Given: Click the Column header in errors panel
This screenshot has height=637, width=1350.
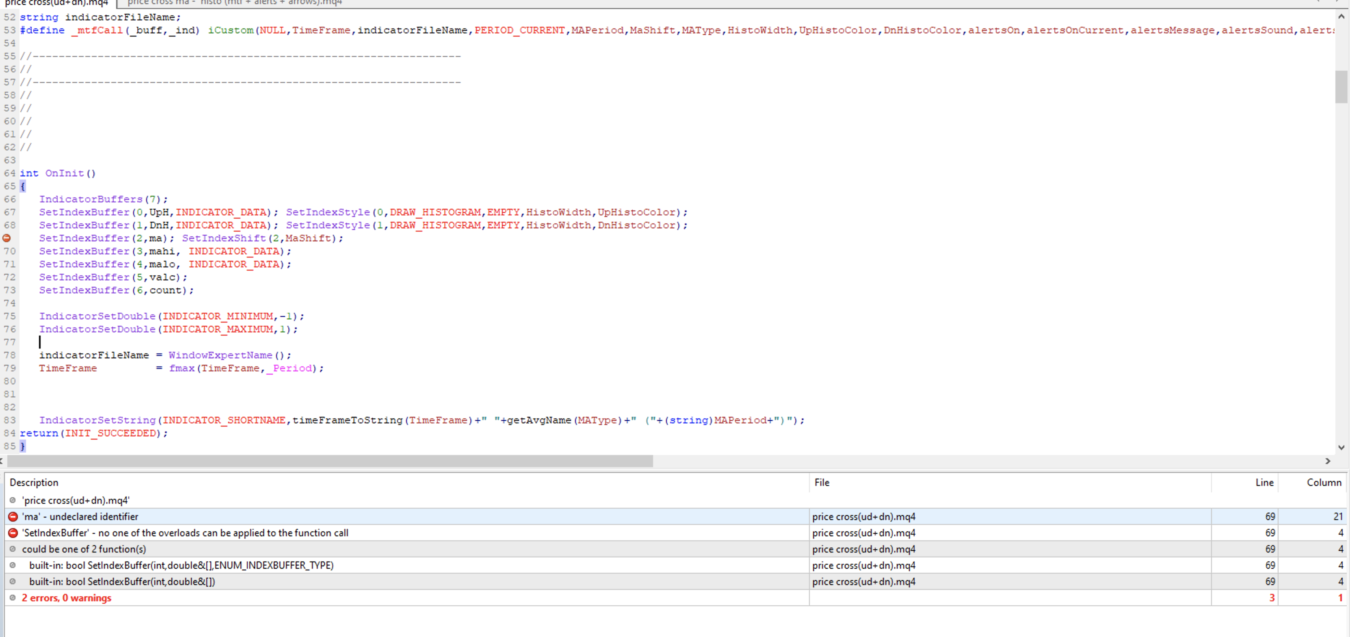Looking at the screenshot, I should click(1323, 482).
